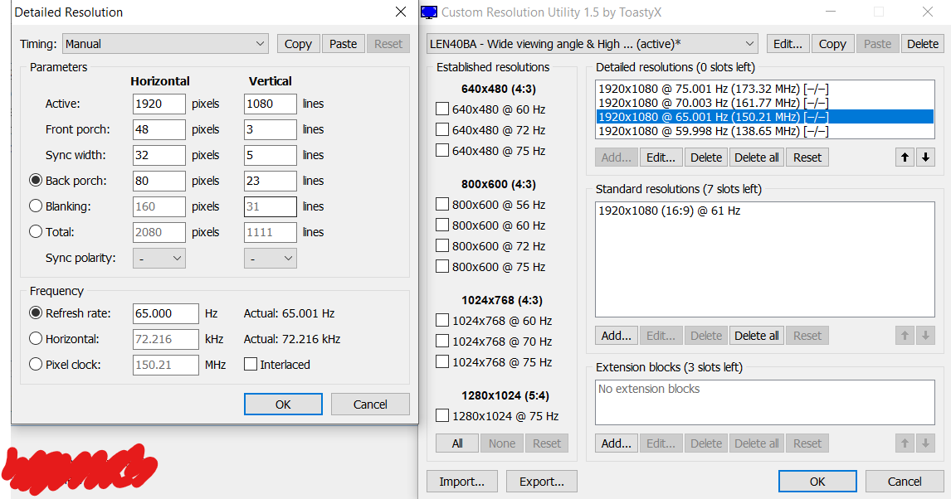Enable the Interlaced checkbox

tap(251, 365)
